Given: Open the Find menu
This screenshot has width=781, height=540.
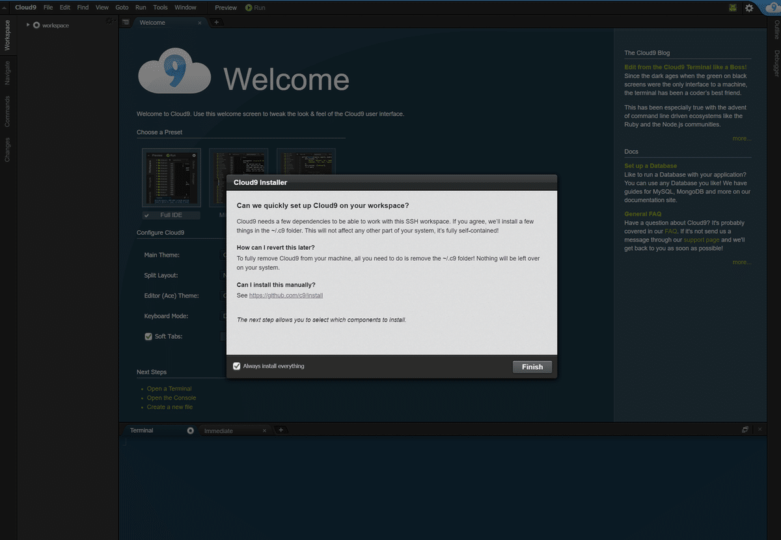Looking at the screenshot, I should [83, 8].
